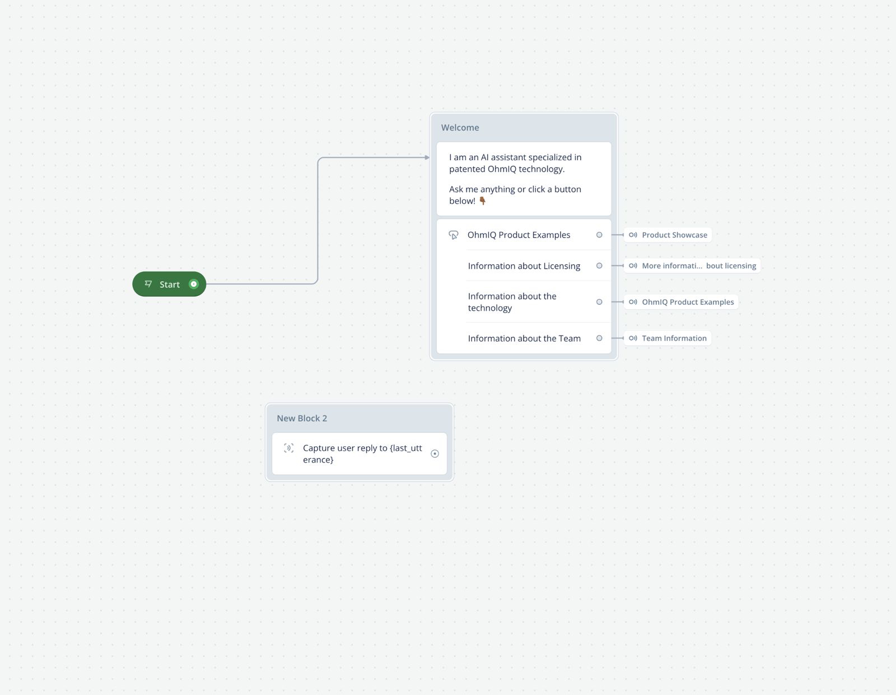Click the output port of Capture user reply step
This screenshot has height=695, width=896.
(435, 454)
